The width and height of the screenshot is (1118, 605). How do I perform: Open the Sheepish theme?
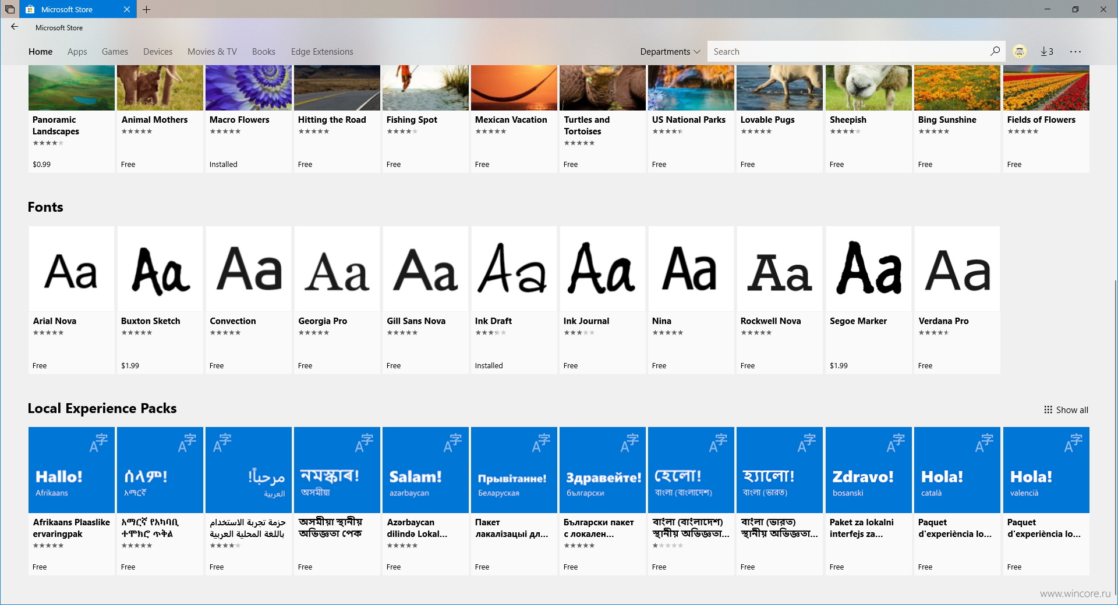[x=869, y=119]
